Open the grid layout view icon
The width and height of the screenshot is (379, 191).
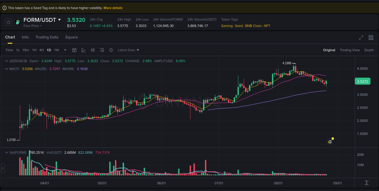pyautogui.click(x=371, y=38)
